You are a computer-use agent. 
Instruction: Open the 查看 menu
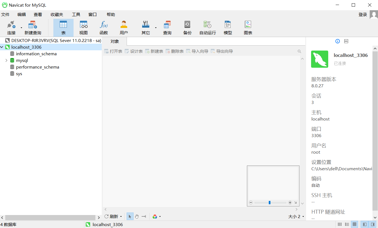38,15
